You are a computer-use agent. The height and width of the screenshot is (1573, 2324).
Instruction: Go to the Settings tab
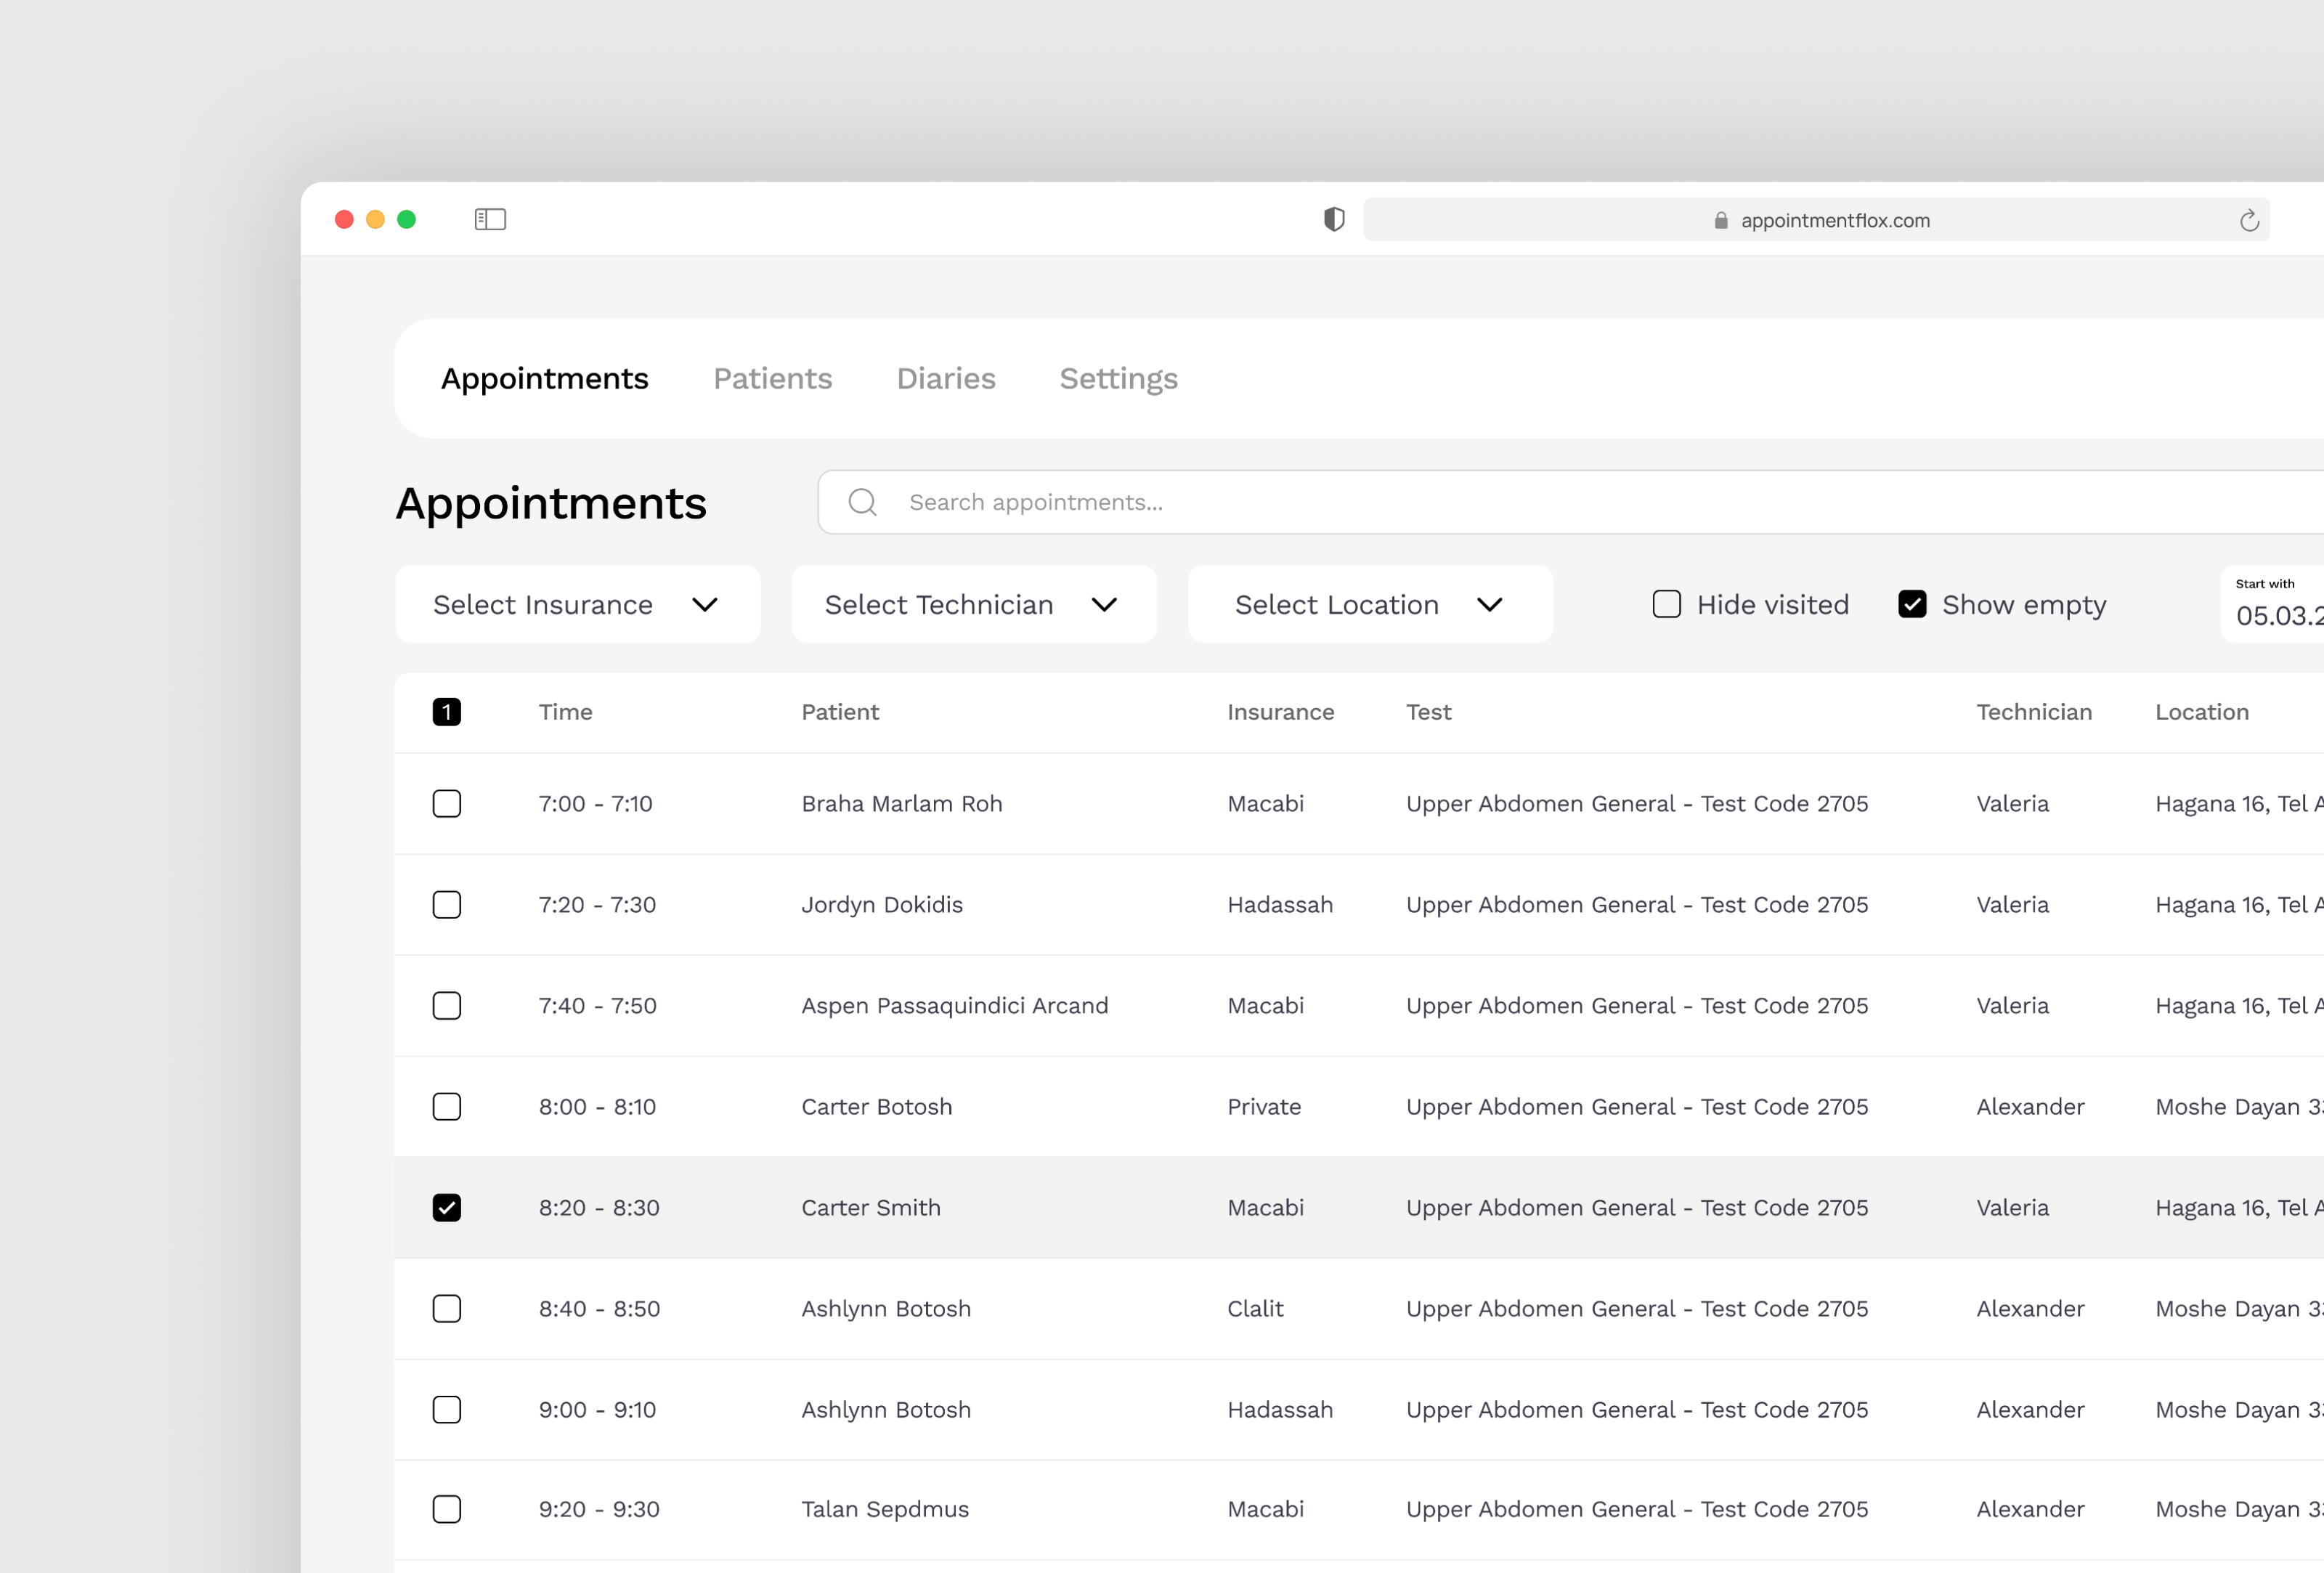[1118, 378]
